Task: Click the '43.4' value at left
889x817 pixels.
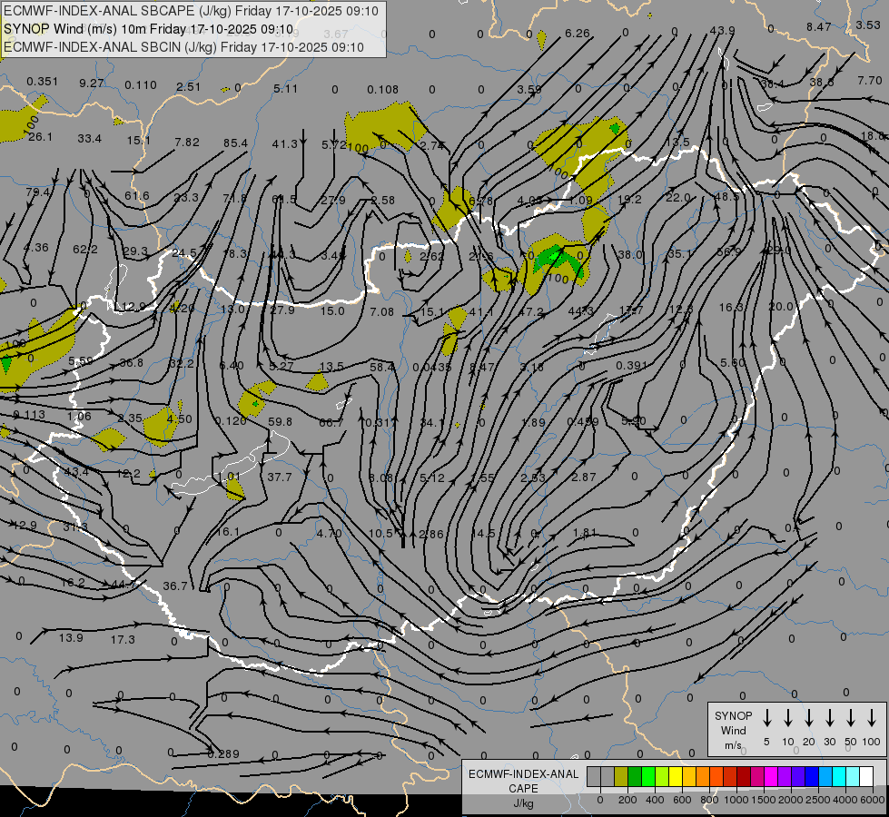Action: [76, 471]
